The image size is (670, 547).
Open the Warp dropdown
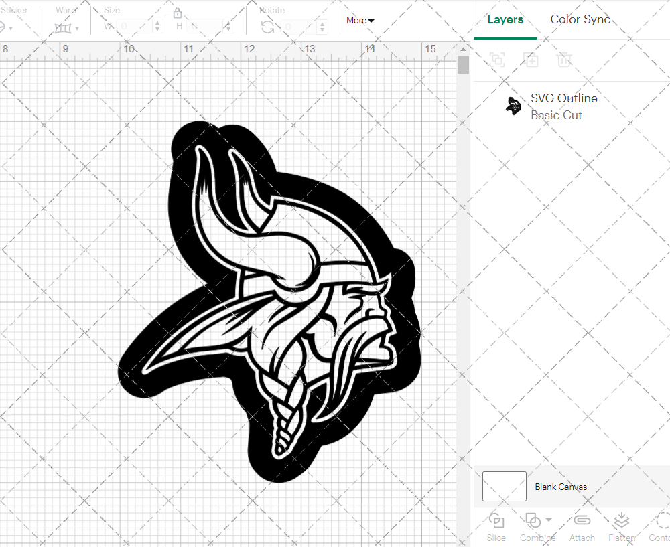(67, 28)
